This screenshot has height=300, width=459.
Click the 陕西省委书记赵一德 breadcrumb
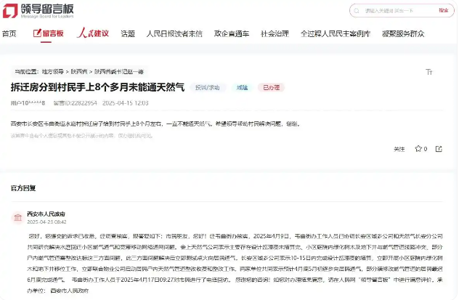tap(119, 71)
